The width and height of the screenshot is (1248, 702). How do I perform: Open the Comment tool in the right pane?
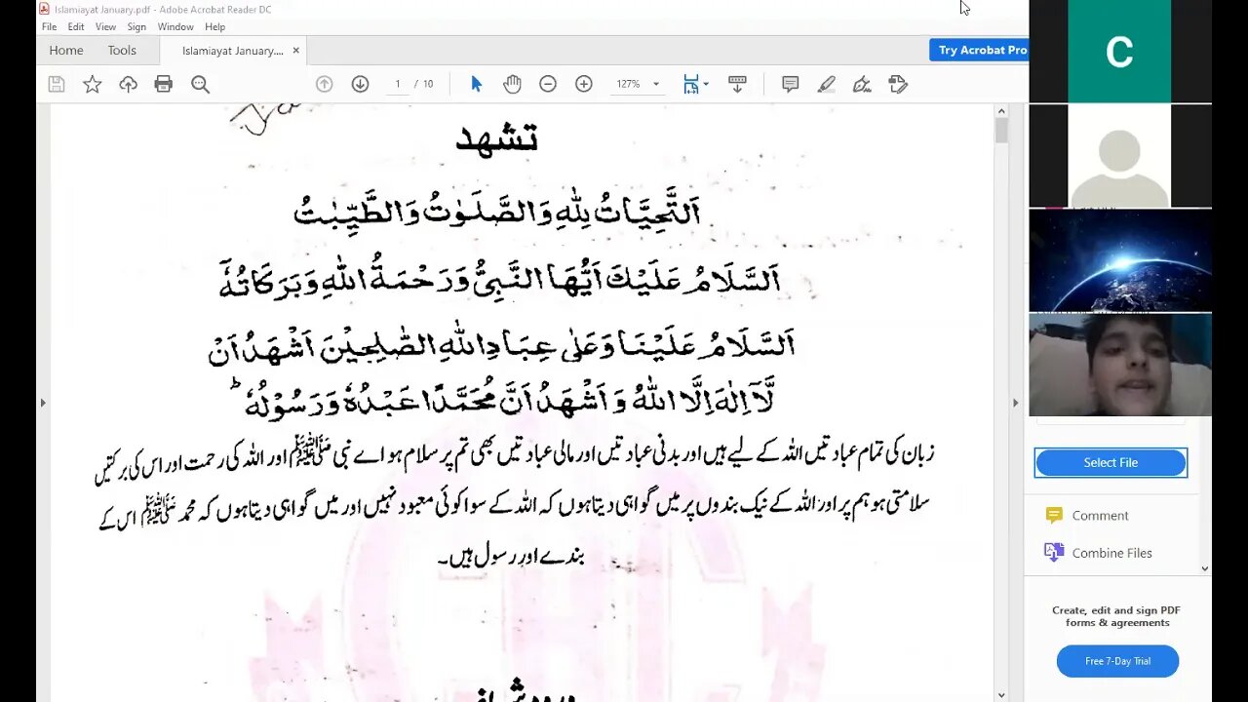(x=1100, y=516)
